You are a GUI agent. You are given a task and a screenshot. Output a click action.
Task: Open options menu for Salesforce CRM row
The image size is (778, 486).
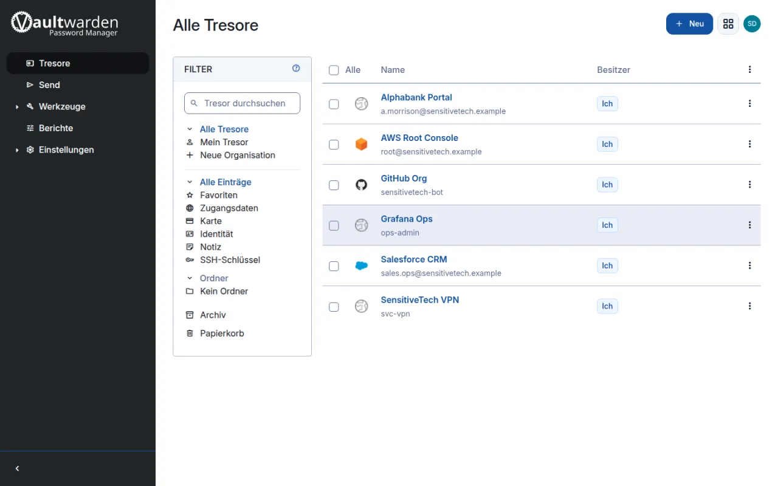pyautogui.click(x=749, y=265)
